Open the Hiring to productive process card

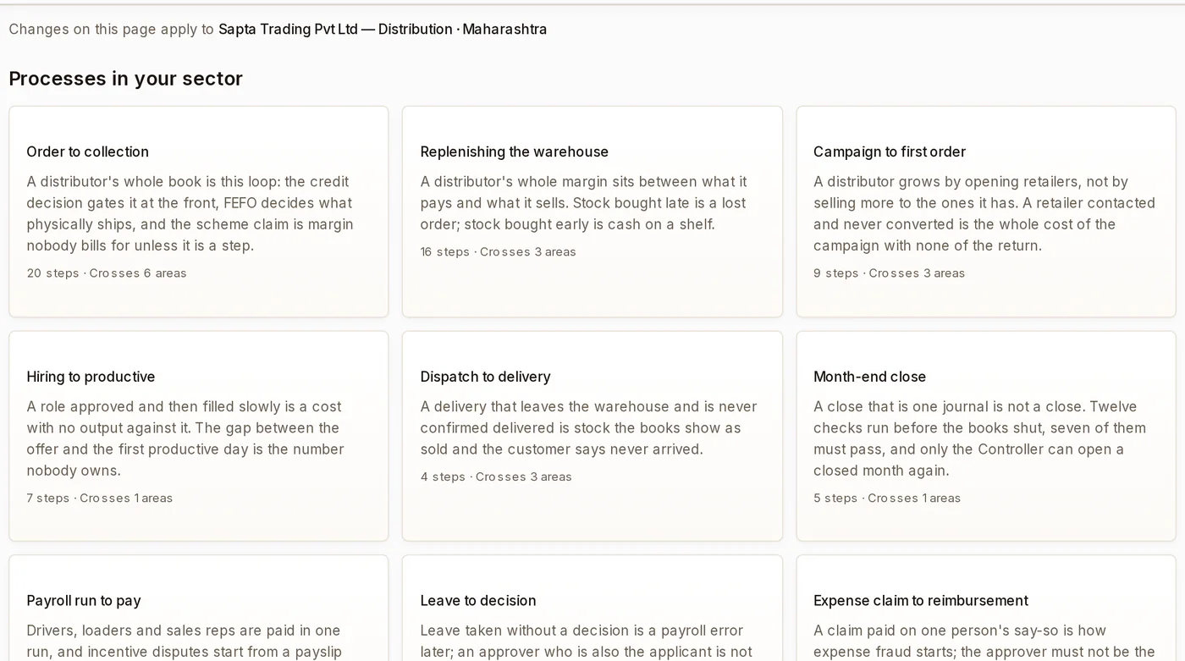[198, 436]
